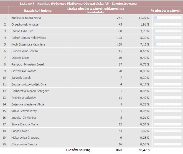Click the 'Nazwisko i imiona' column header

(38, 11)
